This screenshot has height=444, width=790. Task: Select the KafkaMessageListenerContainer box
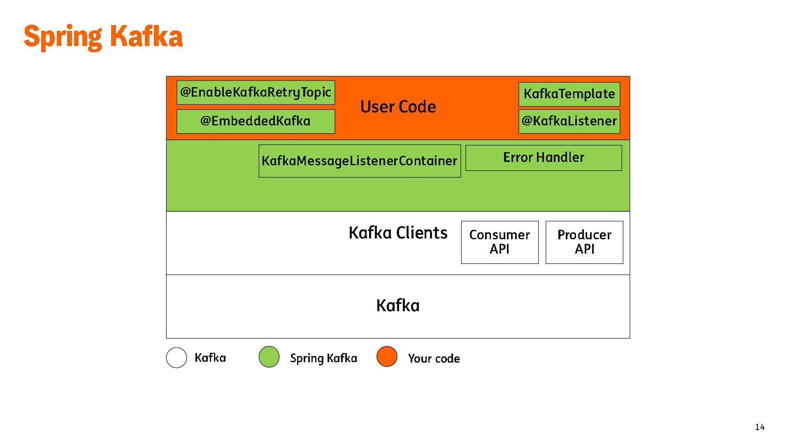360,161
